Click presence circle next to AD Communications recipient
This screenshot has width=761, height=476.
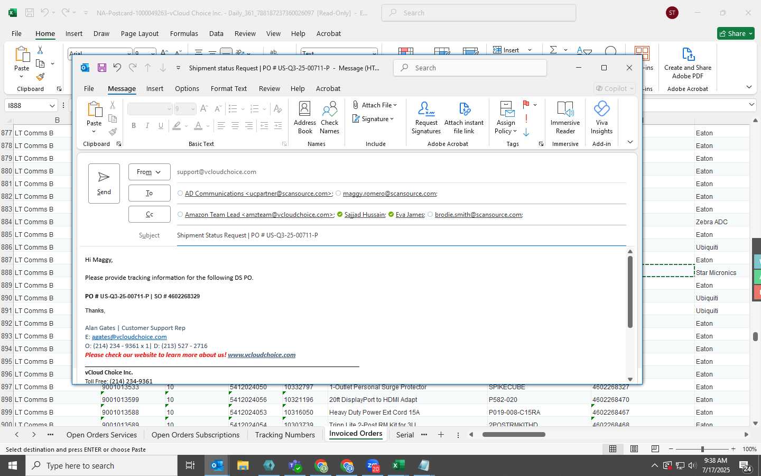click(x=180, y=193)
